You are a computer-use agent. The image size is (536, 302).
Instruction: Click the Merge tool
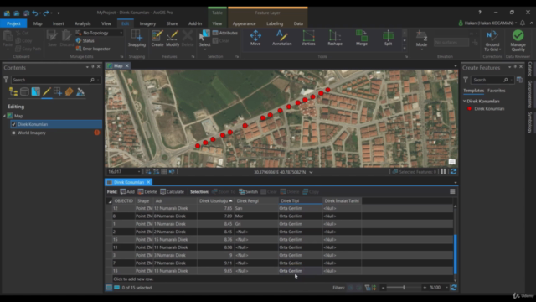pyautogui.click(x=361, y=38)
